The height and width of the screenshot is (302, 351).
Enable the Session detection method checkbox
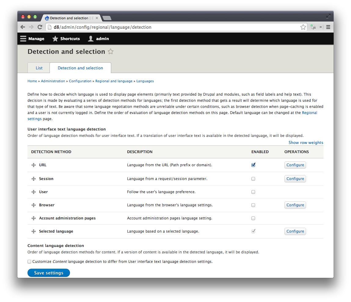click(253, 179)
